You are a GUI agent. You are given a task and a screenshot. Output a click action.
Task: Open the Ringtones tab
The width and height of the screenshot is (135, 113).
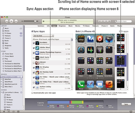click(62, 26)
